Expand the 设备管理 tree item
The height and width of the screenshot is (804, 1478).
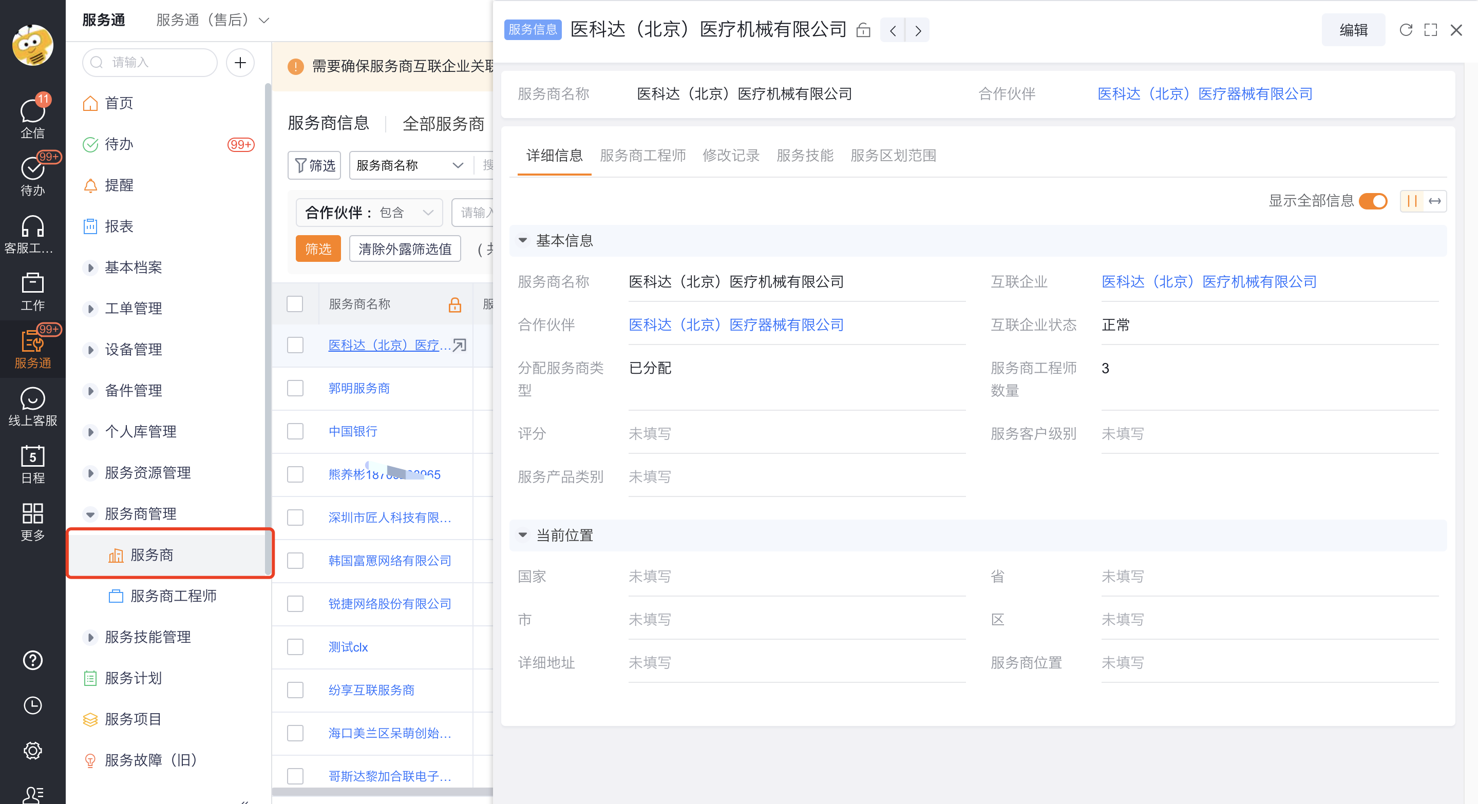tap(90, 350)
